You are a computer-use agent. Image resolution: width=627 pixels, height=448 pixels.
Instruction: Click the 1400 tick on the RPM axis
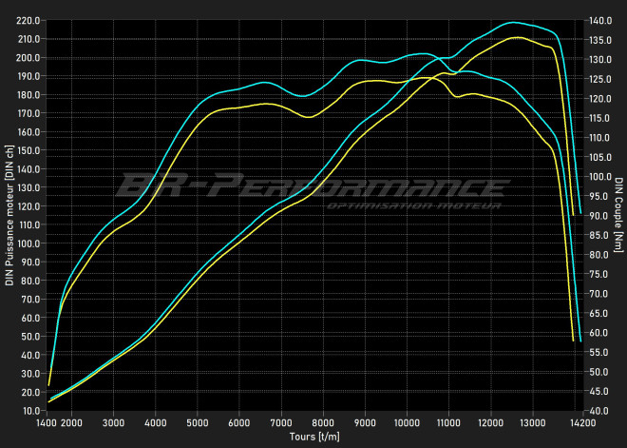47,422
